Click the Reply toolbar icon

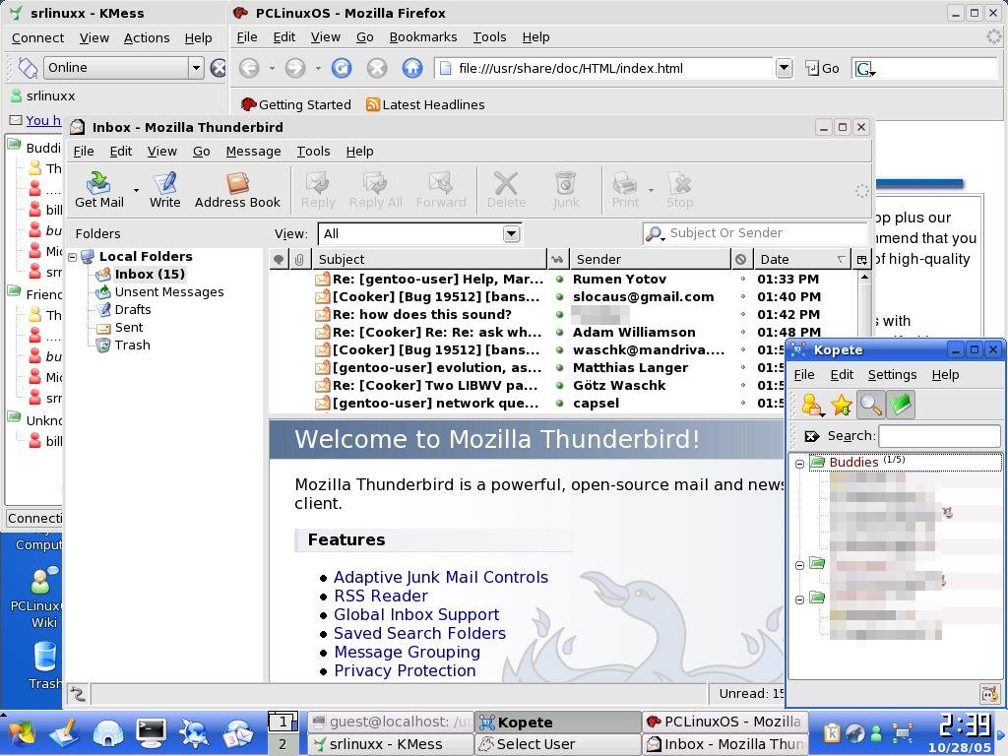(318, 190)
